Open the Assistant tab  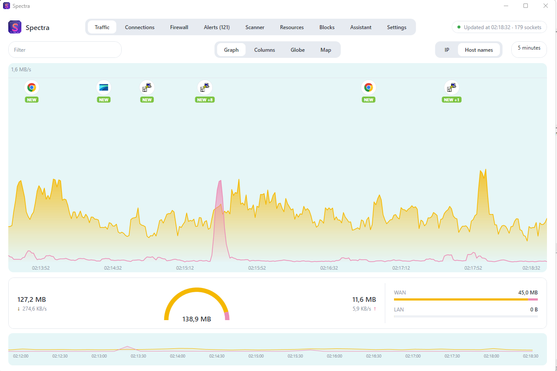361,27
